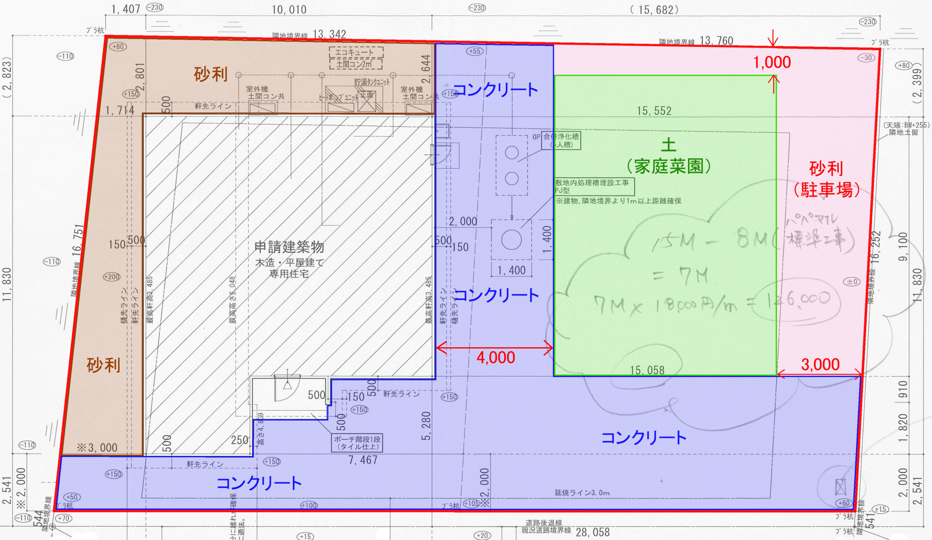This screenshot has width=932, height=540.
Task: Click the ※建物、隣地境界より1m以上距離確保 note
Action: pos(619,201)
